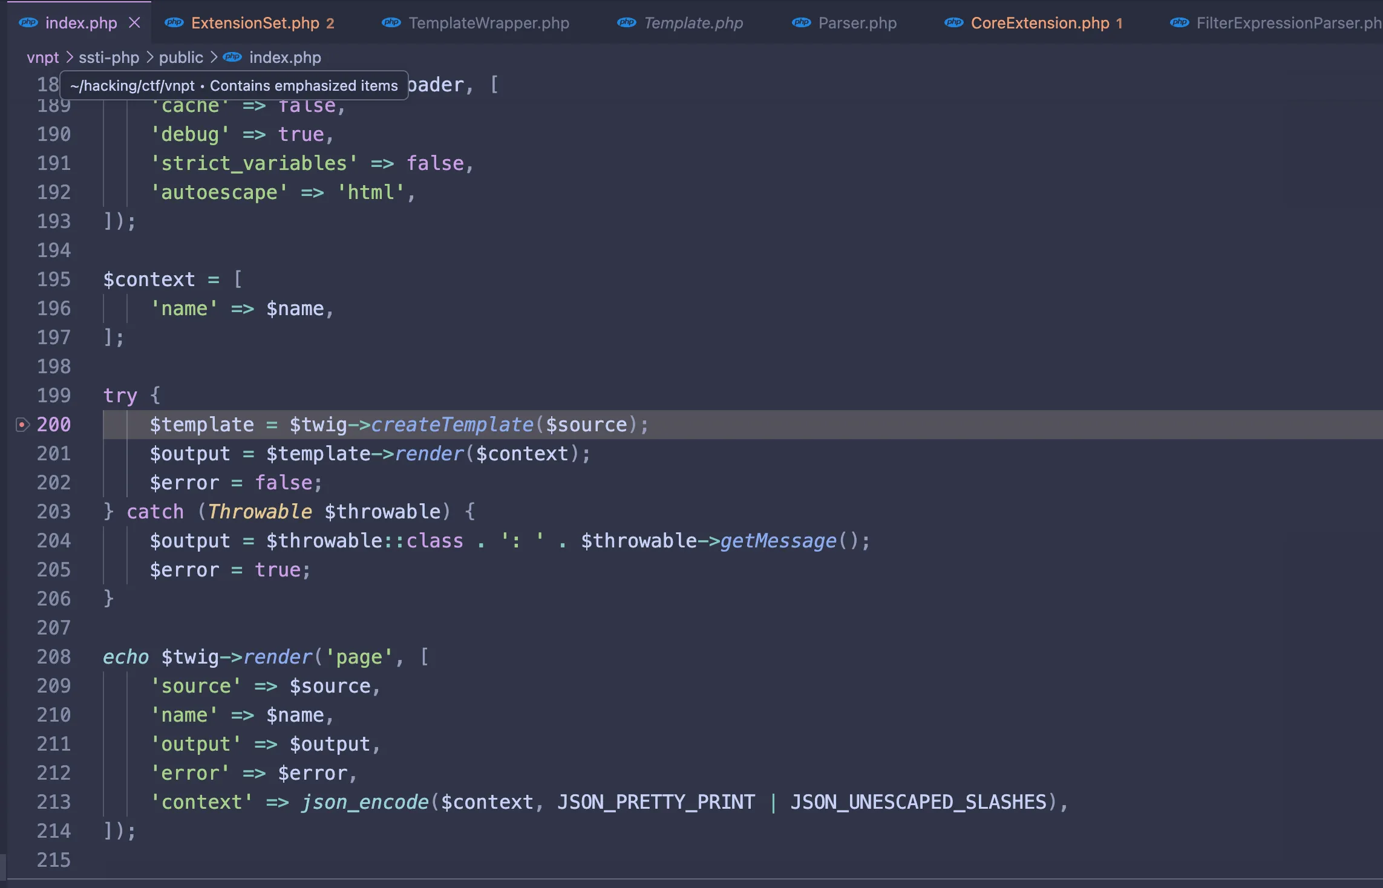Close the index.php tab
The width and height of the screenshot is (1383, 888).
click(134, 22)
